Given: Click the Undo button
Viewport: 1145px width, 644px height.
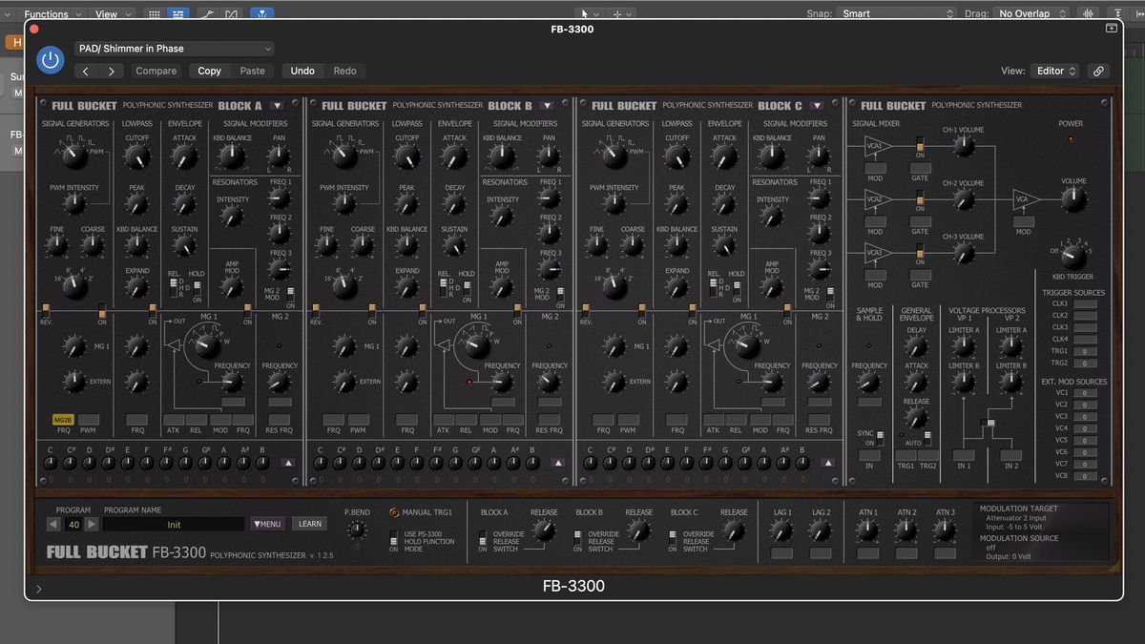Looking at the screenshot, I should (302, 71).
